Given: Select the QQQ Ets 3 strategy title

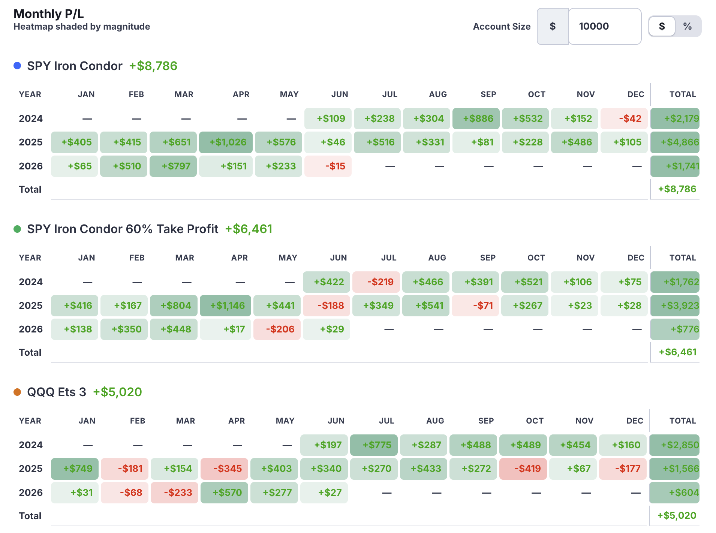Looking at the screenshot, I should tap(57, 392).
